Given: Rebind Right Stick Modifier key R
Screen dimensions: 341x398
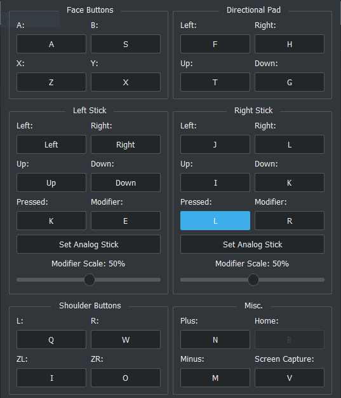Looking at the screenshot, I should [290, 221].
